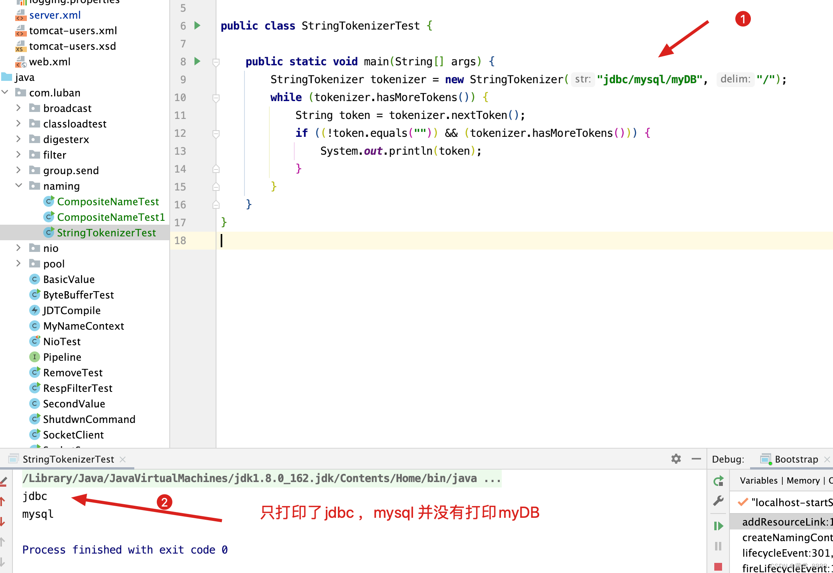The image size is (833, 573).
Task: Click the NioTest class icon
Action: tap(35, 341)
